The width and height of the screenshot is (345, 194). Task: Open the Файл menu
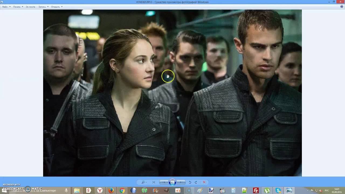(x=6, y=7)
